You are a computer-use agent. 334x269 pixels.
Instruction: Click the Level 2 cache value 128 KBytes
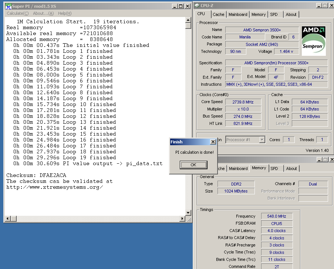tap(310, 116)
